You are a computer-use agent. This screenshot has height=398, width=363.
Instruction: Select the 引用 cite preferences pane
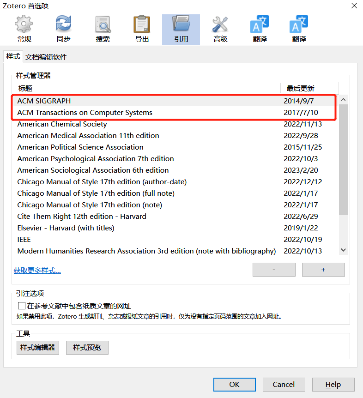181,29
